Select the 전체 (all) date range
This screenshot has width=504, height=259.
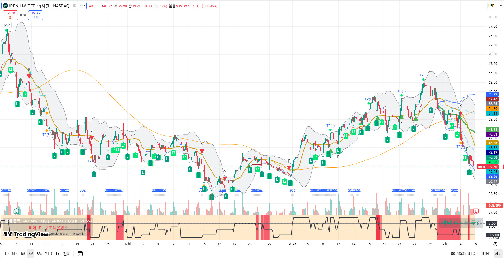[67, 254]
